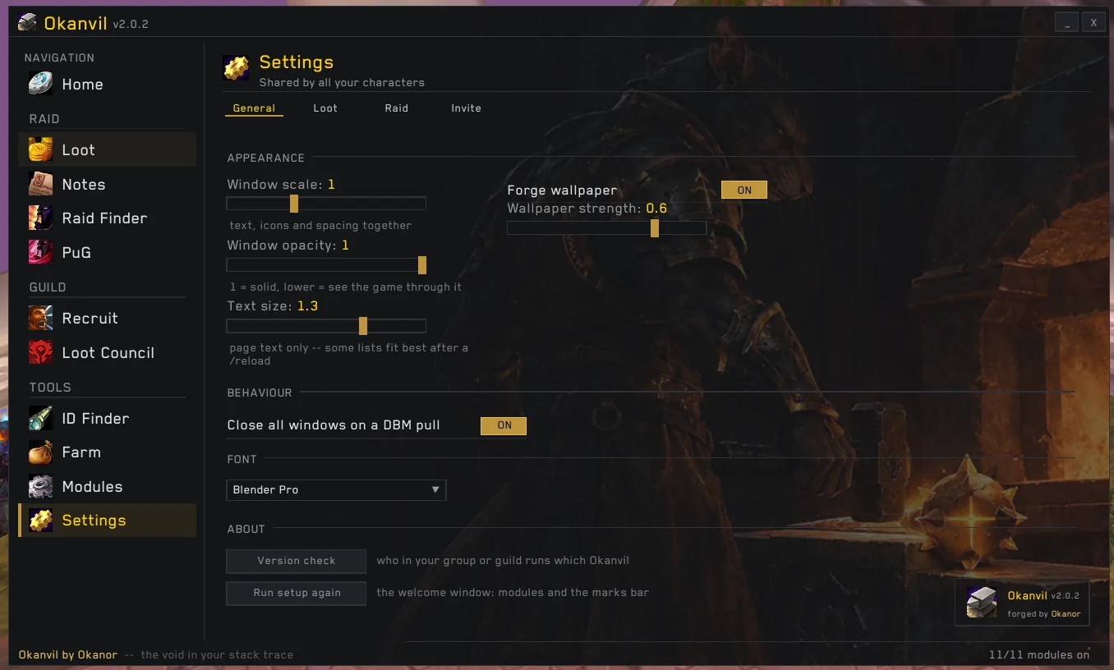This screenshot has height=670, width=1114.
Task: Click the Settings gold icon in sidebar
Action: pyautogui.click(x=40, y=520)
